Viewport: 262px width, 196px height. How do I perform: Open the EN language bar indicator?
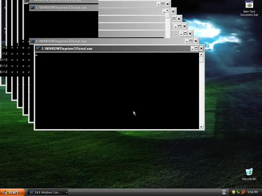point(224,192)
